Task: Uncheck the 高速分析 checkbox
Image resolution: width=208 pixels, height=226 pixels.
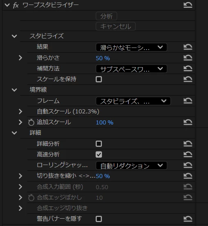Action: [99, 154]
